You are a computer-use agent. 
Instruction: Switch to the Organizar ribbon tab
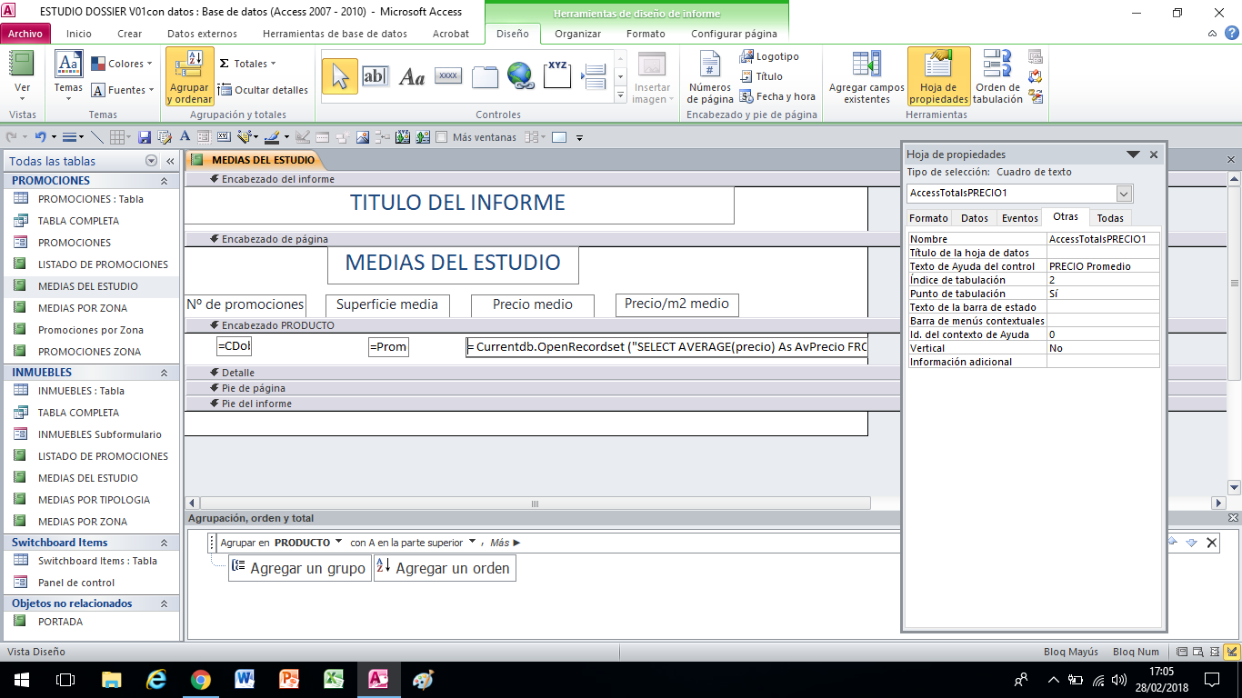578,34
